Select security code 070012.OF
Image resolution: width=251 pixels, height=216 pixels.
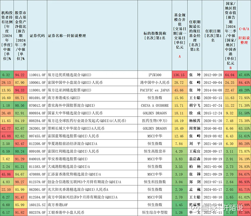point(37,105)
